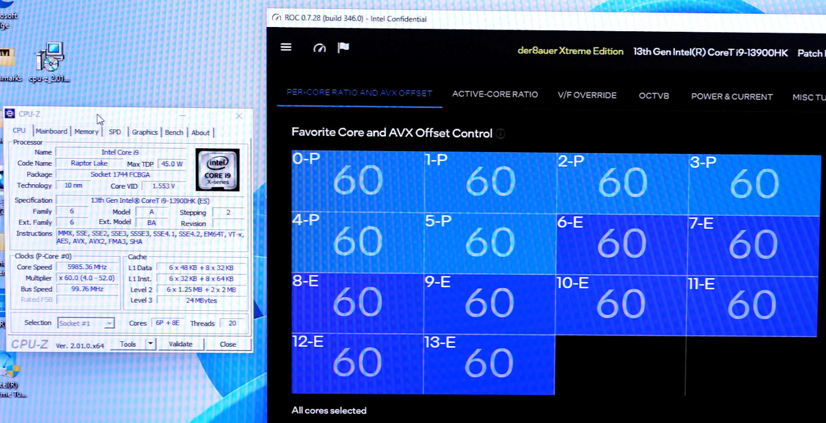The width and height of the screenshot is (826, 423).
Task: Click the Level 2 cache value
Action: [201, 290]
